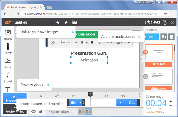Open the Helvetica font dropdown
Image resolution: width=178 pixels, height=117 pixels.
click(69, 43)
